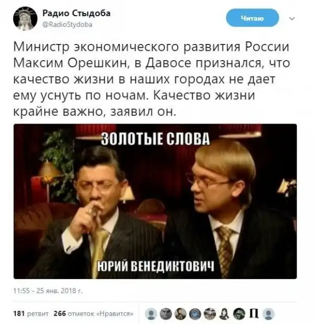314x324 pixels.
Task: View the 181 ретвит list
Action: pos(31,314)
